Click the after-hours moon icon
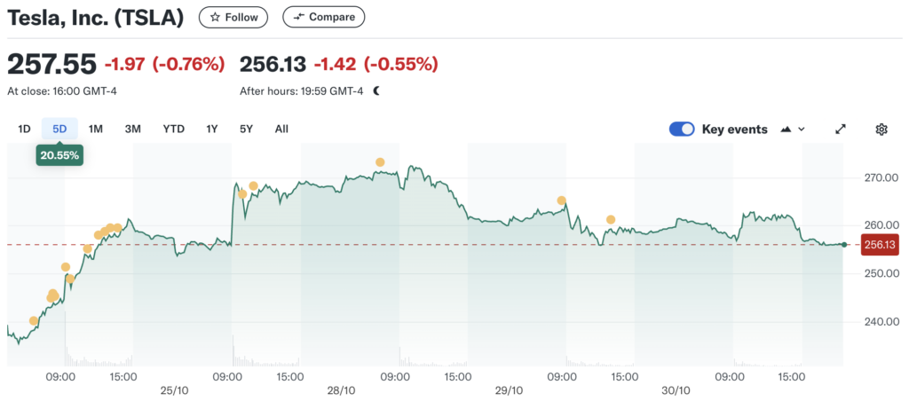 click(377, 90)
